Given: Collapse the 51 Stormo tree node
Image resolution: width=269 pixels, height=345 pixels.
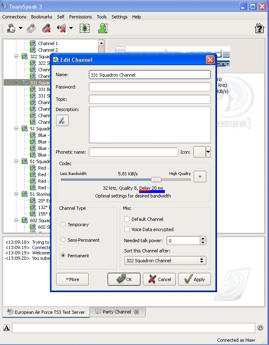Looking at the screenshot, I should click(x=16, y=194).
